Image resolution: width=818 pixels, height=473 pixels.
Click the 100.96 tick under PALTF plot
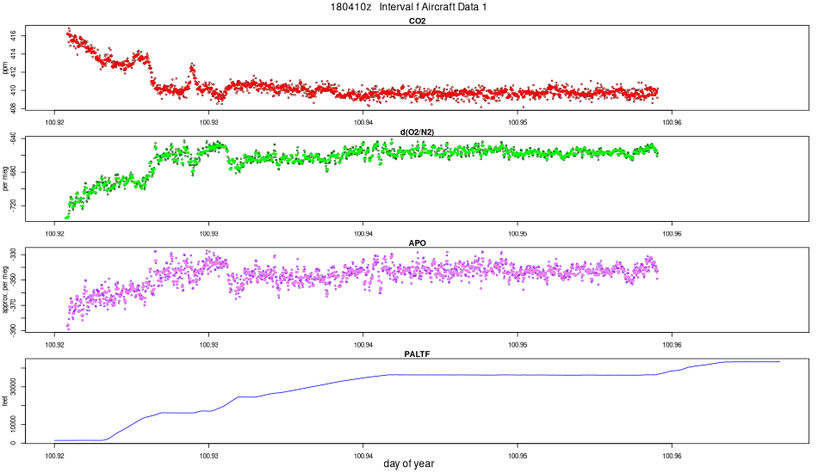coord(672,456)
